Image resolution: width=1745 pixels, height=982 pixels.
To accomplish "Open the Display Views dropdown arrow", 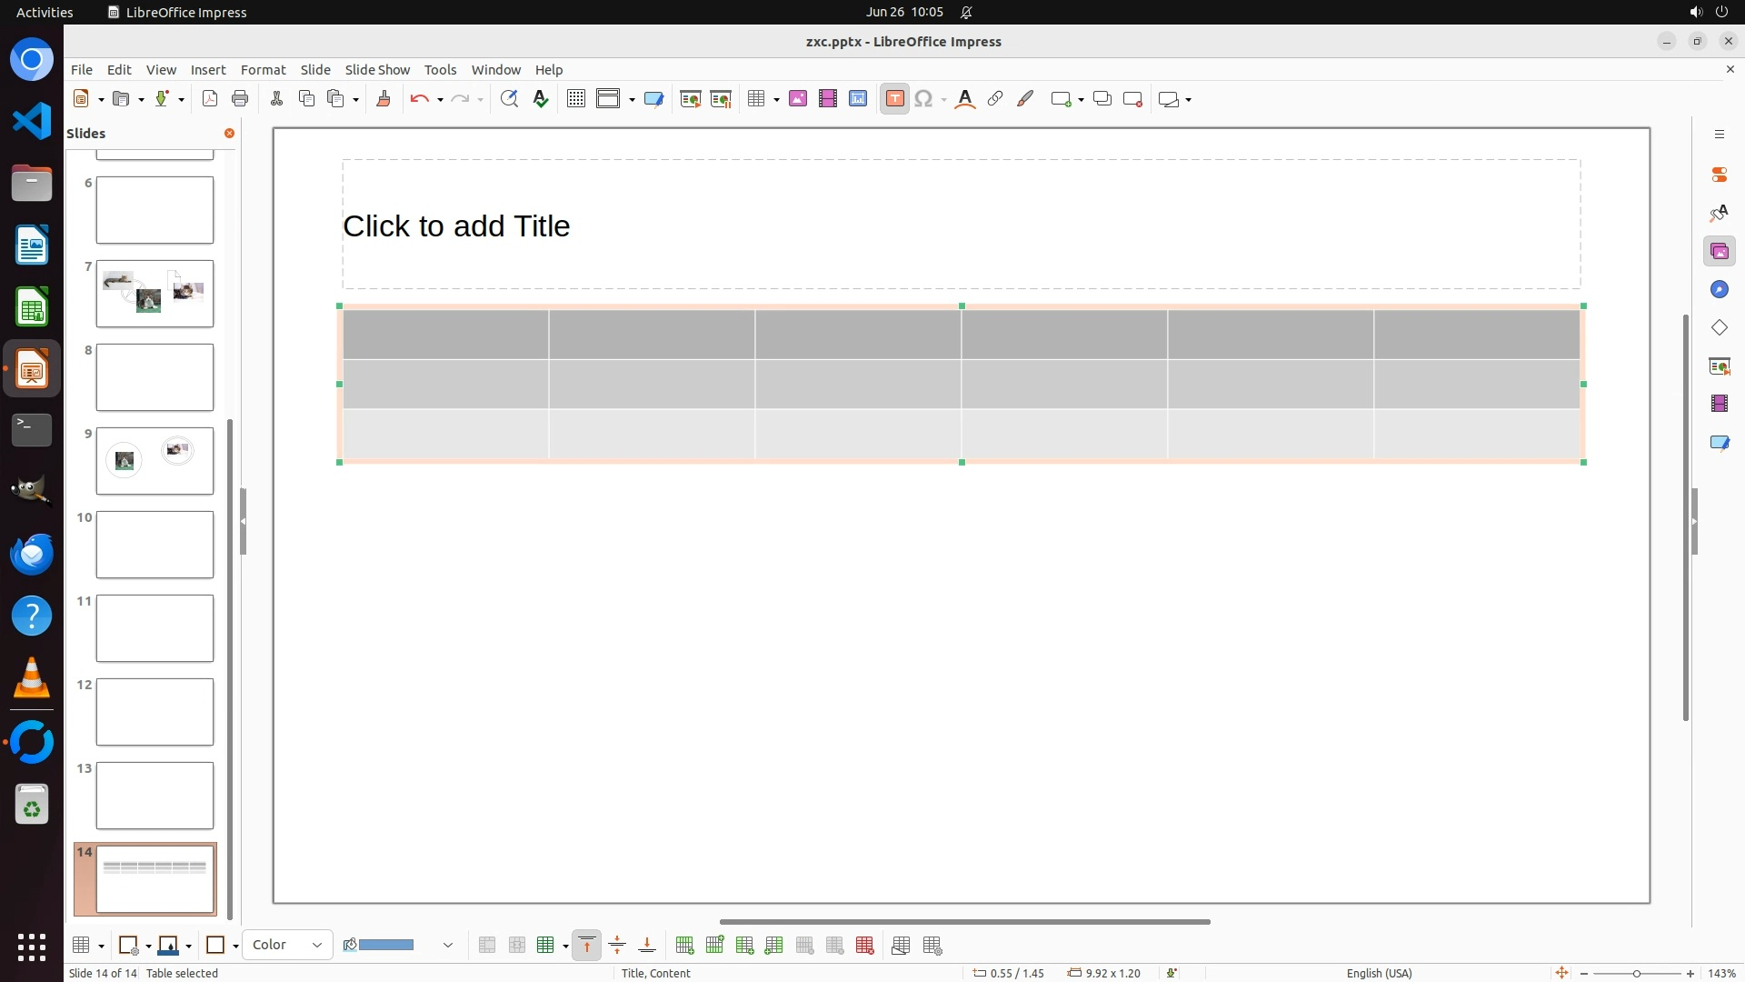I will click(x=632, y=99).
